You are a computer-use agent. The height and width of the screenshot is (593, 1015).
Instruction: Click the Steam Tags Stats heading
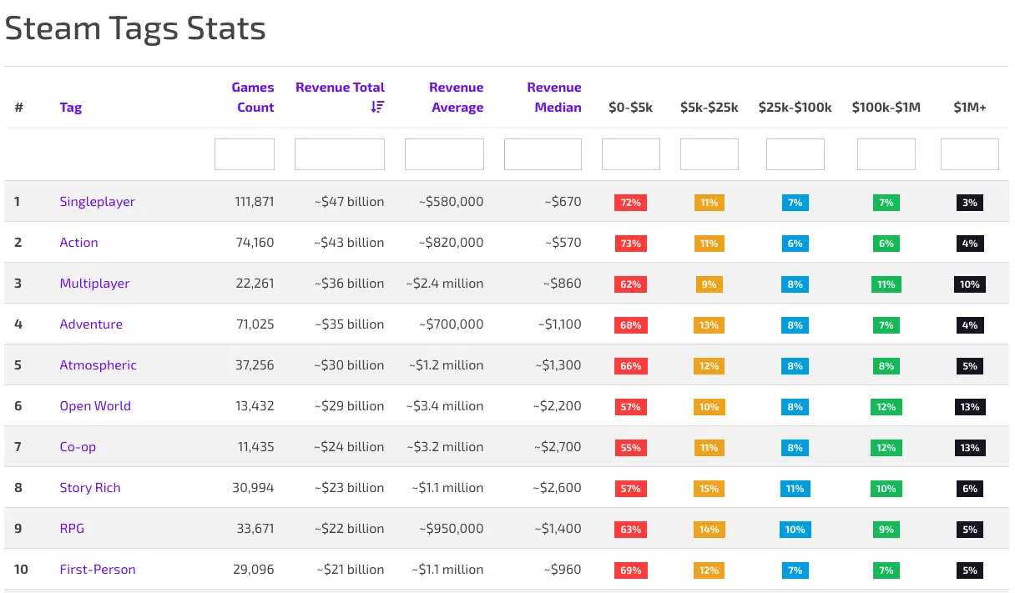coord(135,28)
